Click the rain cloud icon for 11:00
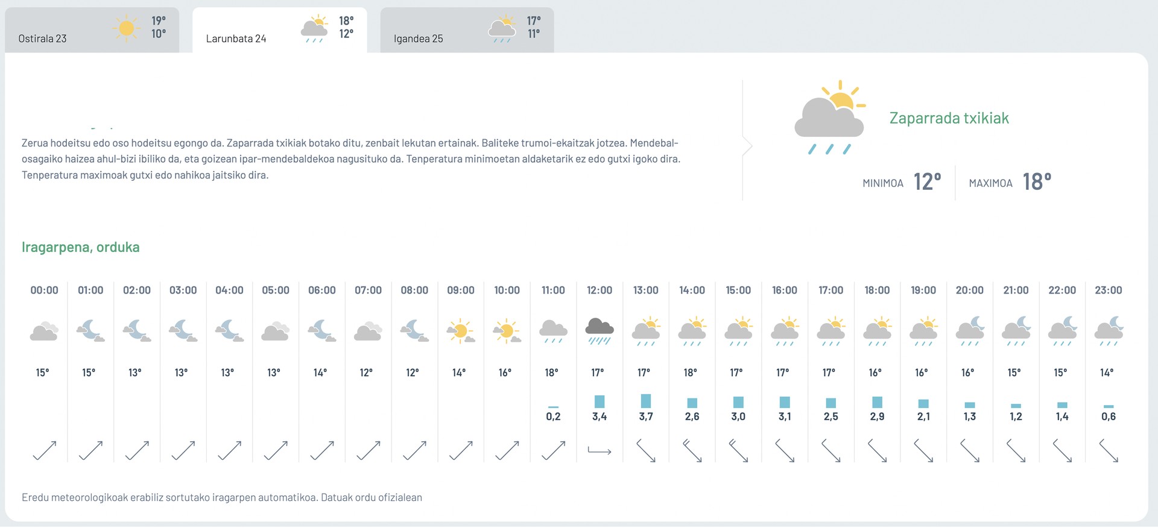The width and height of the screenshot is (1158, 528). [x=553, y=332]
